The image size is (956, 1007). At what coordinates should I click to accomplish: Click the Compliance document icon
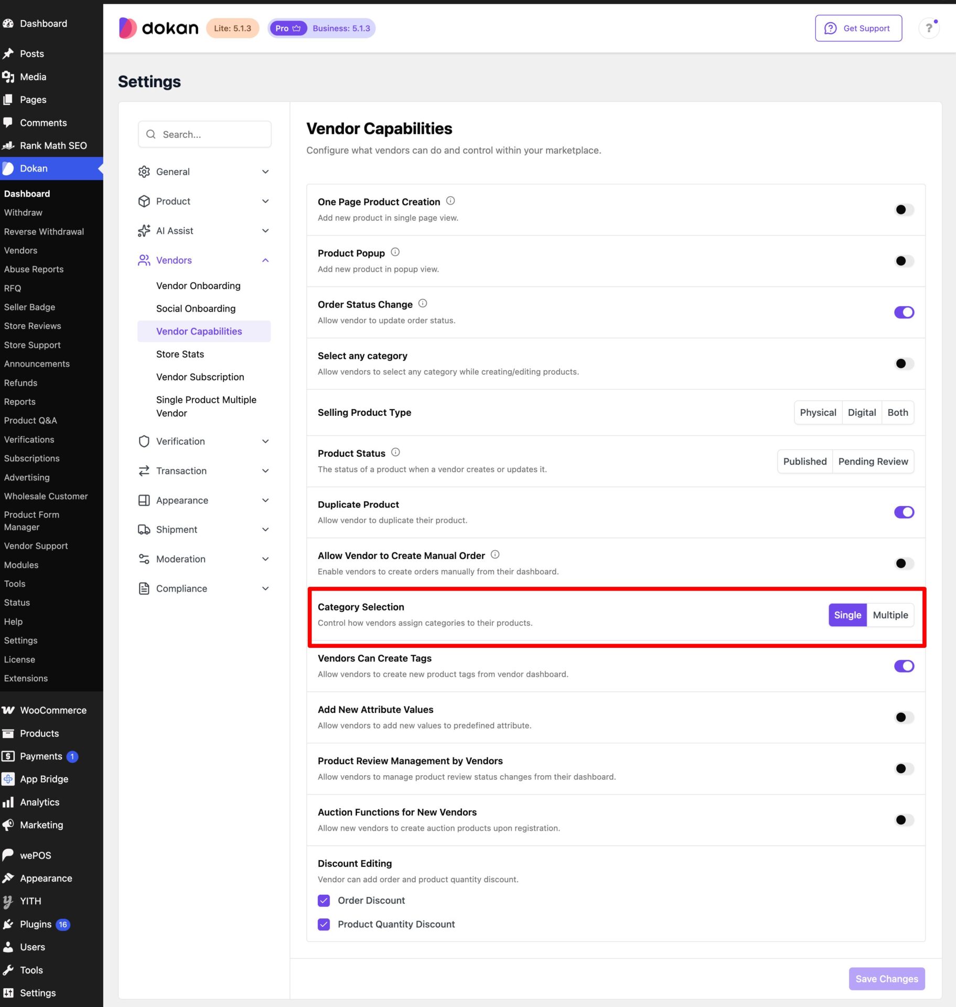click(x=144, y=588)
